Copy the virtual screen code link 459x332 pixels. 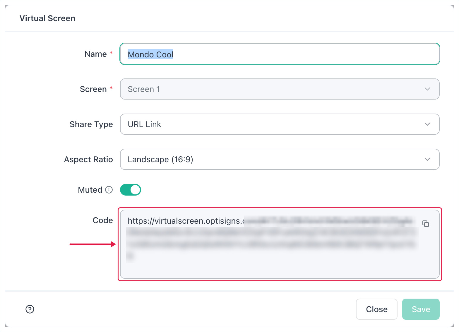(426, 224)
